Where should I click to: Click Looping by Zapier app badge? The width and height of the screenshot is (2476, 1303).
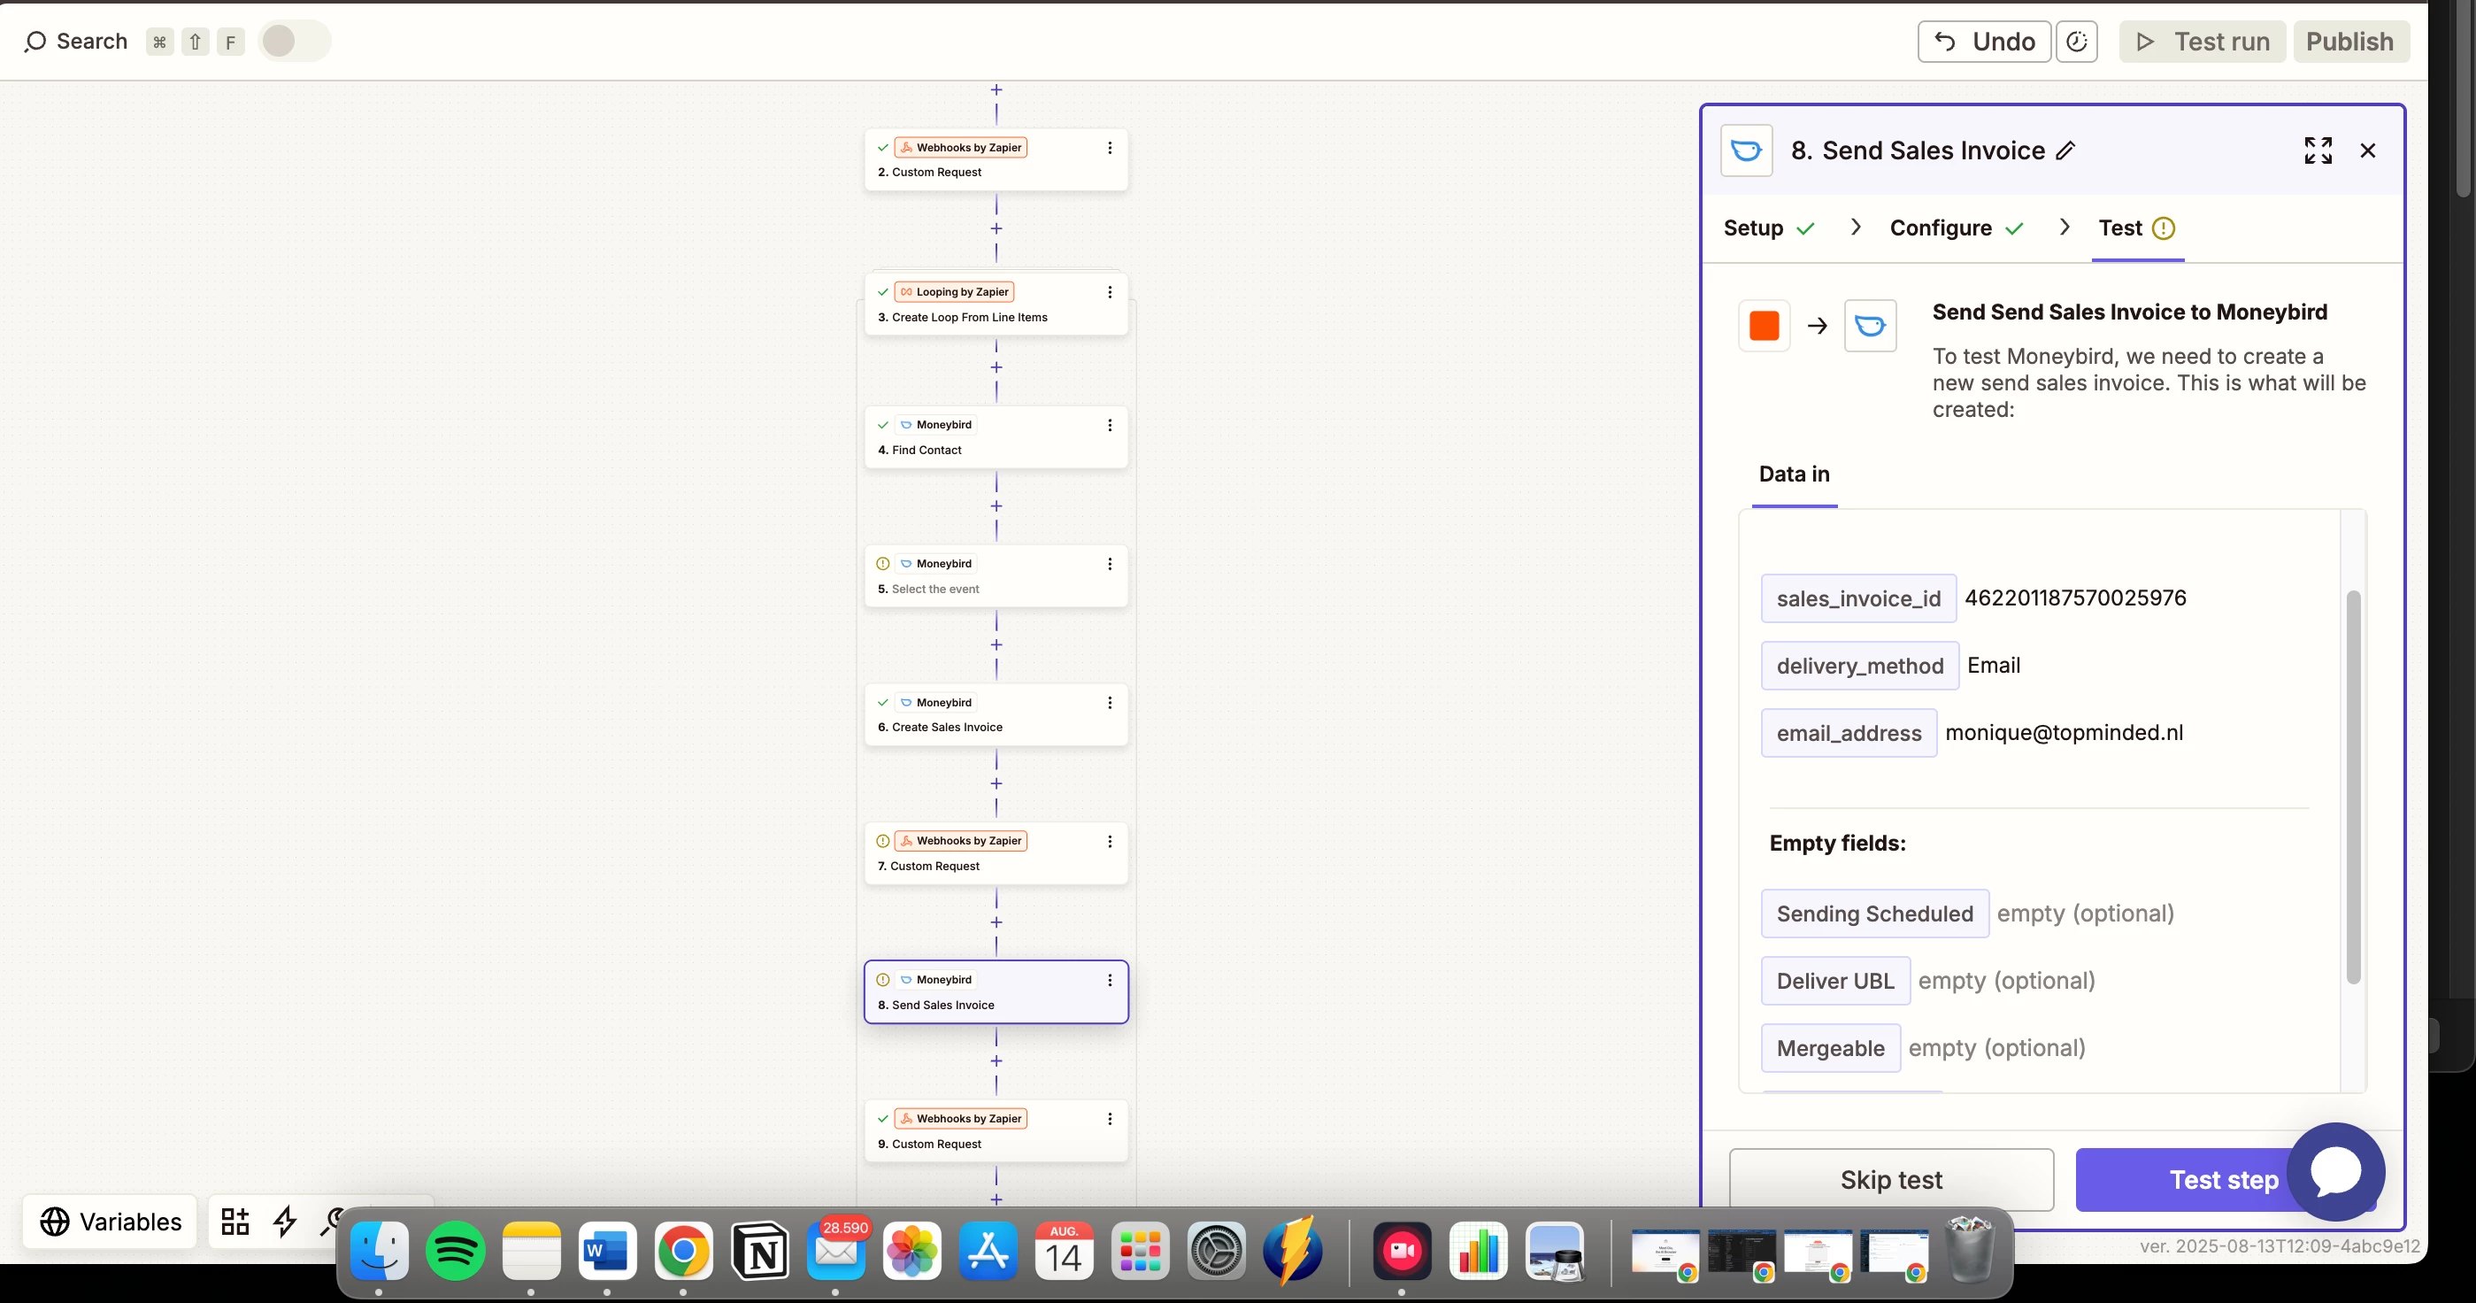[955, 291]
